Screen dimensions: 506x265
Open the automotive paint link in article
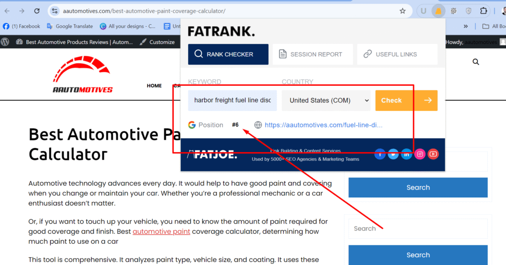[x=162, y=231]
